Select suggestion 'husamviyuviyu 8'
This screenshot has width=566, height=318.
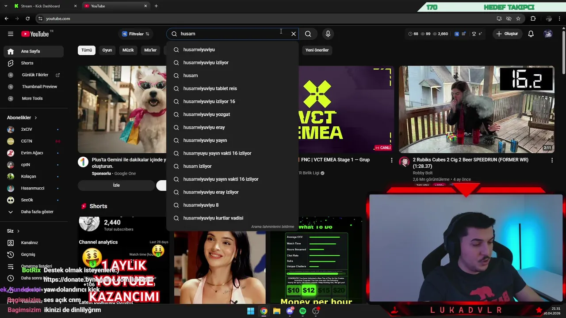coord(233,205)
